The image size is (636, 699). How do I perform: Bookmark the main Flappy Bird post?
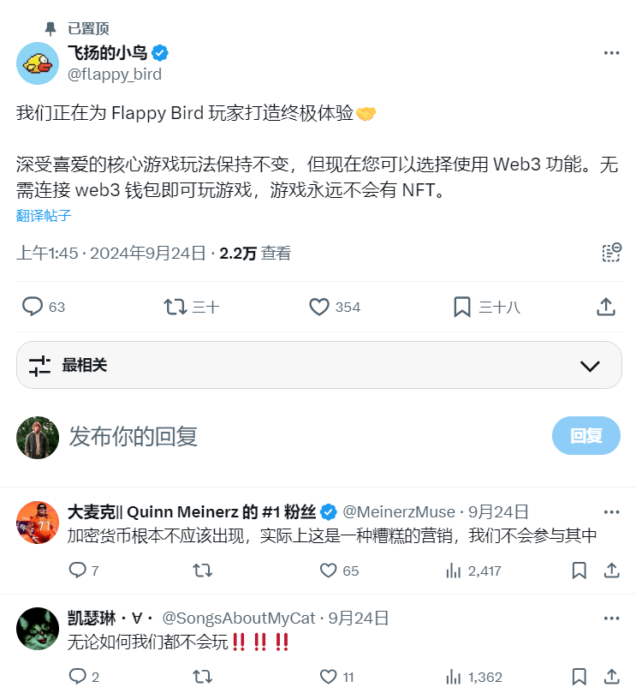coord(462,308)
